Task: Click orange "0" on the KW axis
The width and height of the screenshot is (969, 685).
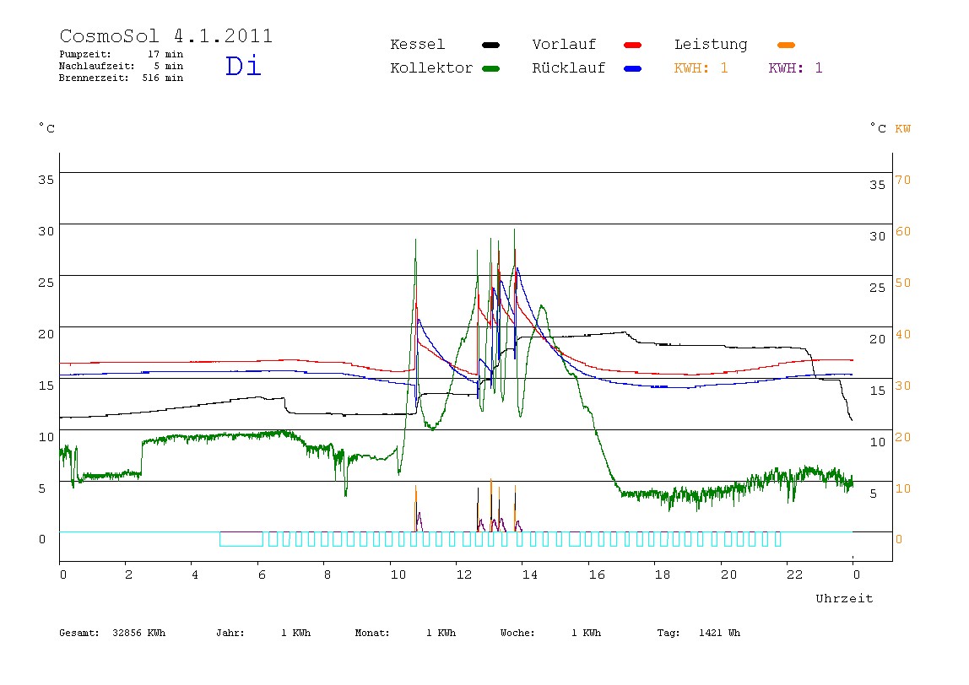Action: [899, 539]
